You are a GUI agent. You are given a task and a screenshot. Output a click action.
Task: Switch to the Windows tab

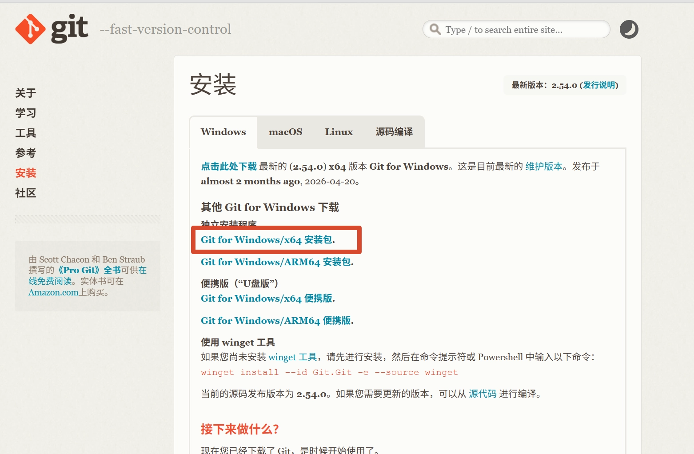[223, 132]
